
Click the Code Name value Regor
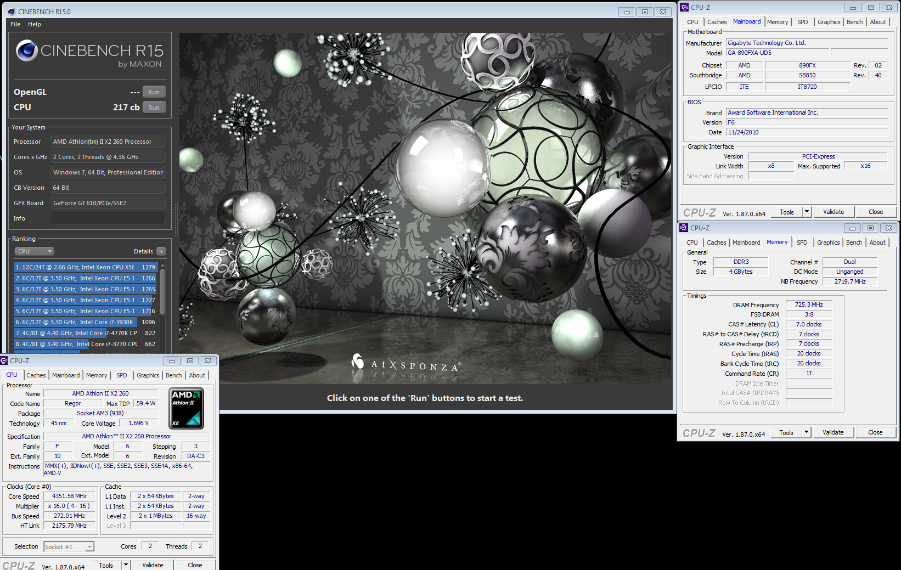[x=72, y=403]
